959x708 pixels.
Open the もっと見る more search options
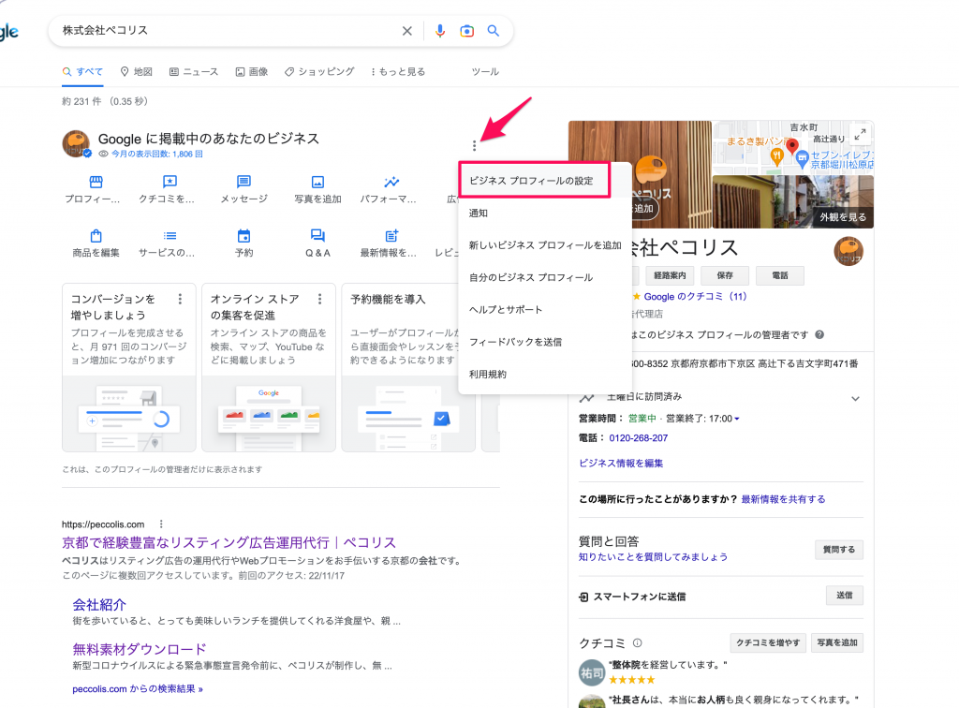pos(398,71)
